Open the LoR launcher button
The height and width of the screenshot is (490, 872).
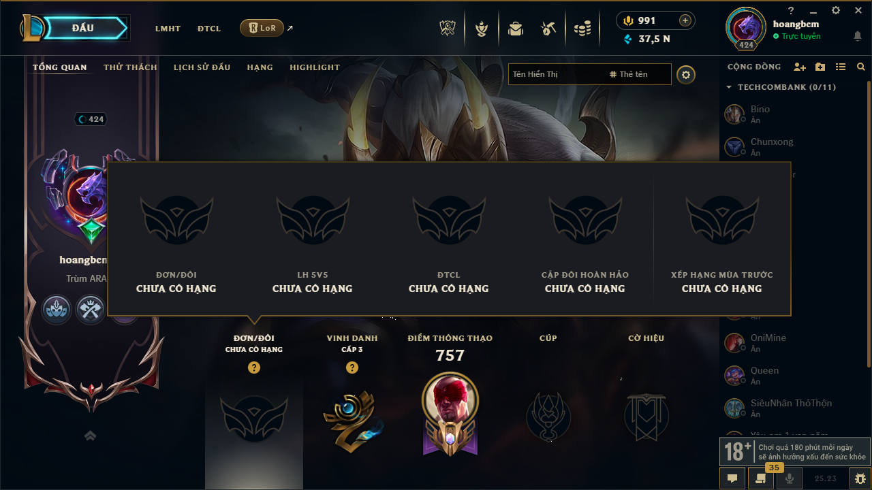[x=262, y=28]
